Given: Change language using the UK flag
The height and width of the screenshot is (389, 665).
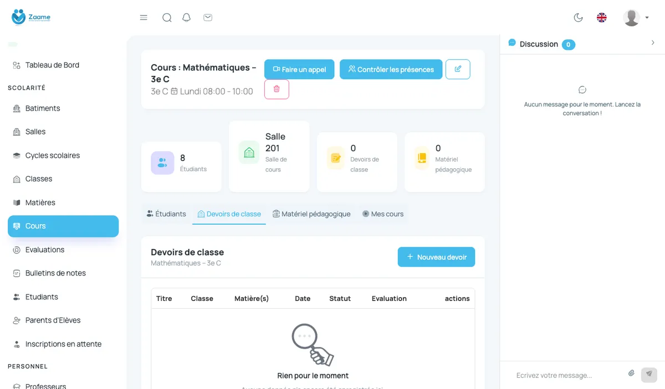Looking at the screenshot, I should [602, 18].
